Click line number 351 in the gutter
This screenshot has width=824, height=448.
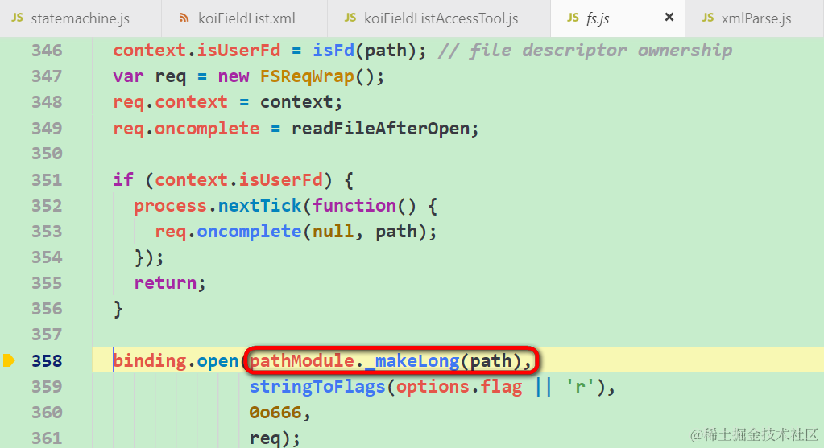coord(47,179)
